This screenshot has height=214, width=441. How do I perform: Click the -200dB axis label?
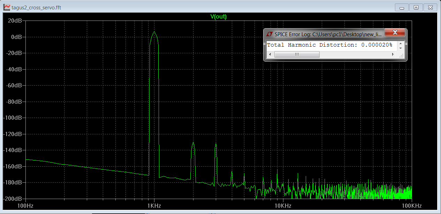pos(13,199)
